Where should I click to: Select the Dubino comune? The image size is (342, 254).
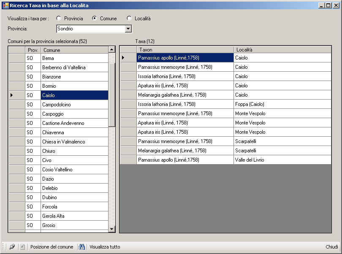coord(74,197)
